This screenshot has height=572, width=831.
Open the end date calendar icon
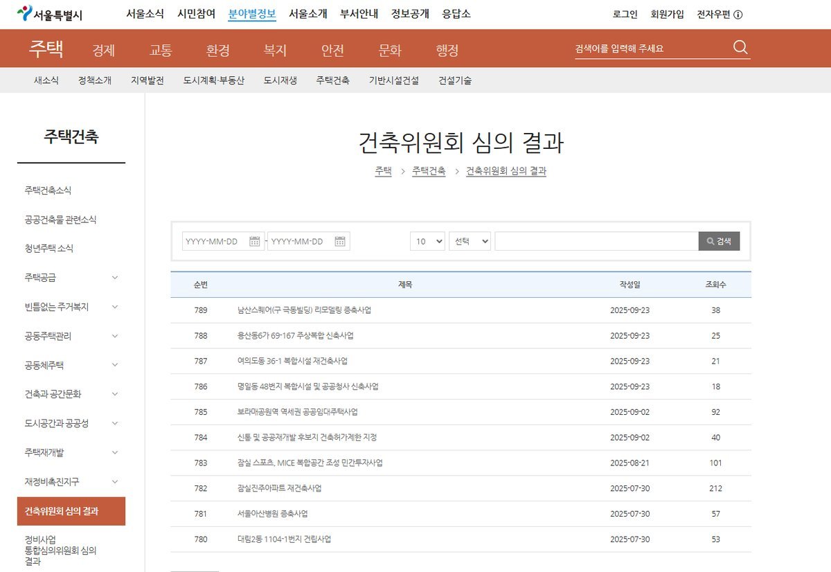coord(340,242)
